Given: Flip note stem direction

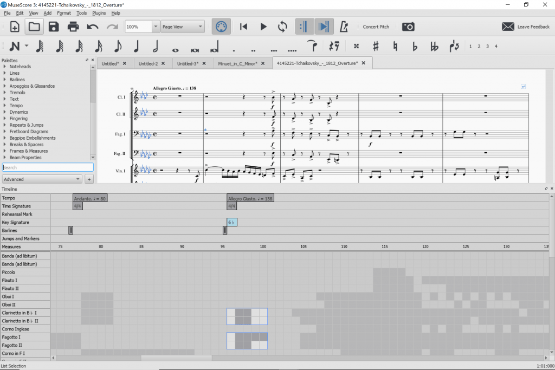Looking at the screenshot, I should (454, 46).
